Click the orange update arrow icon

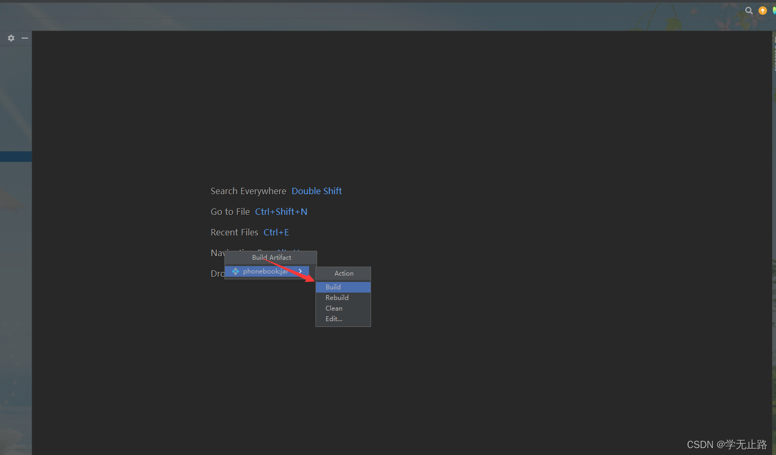[763, 11]
